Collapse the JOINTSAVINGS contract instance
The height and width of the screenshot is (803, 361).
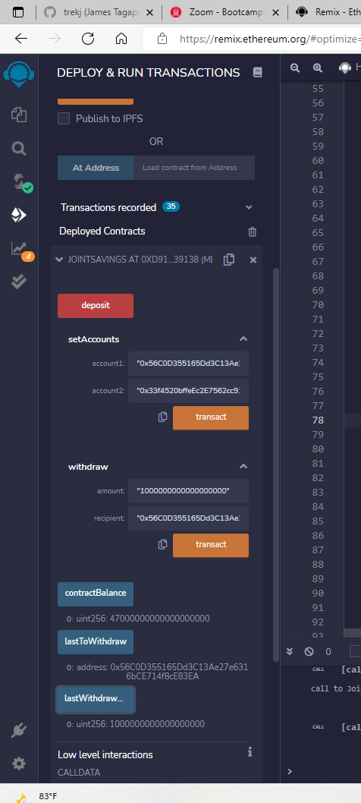click(x=58, y=260)
